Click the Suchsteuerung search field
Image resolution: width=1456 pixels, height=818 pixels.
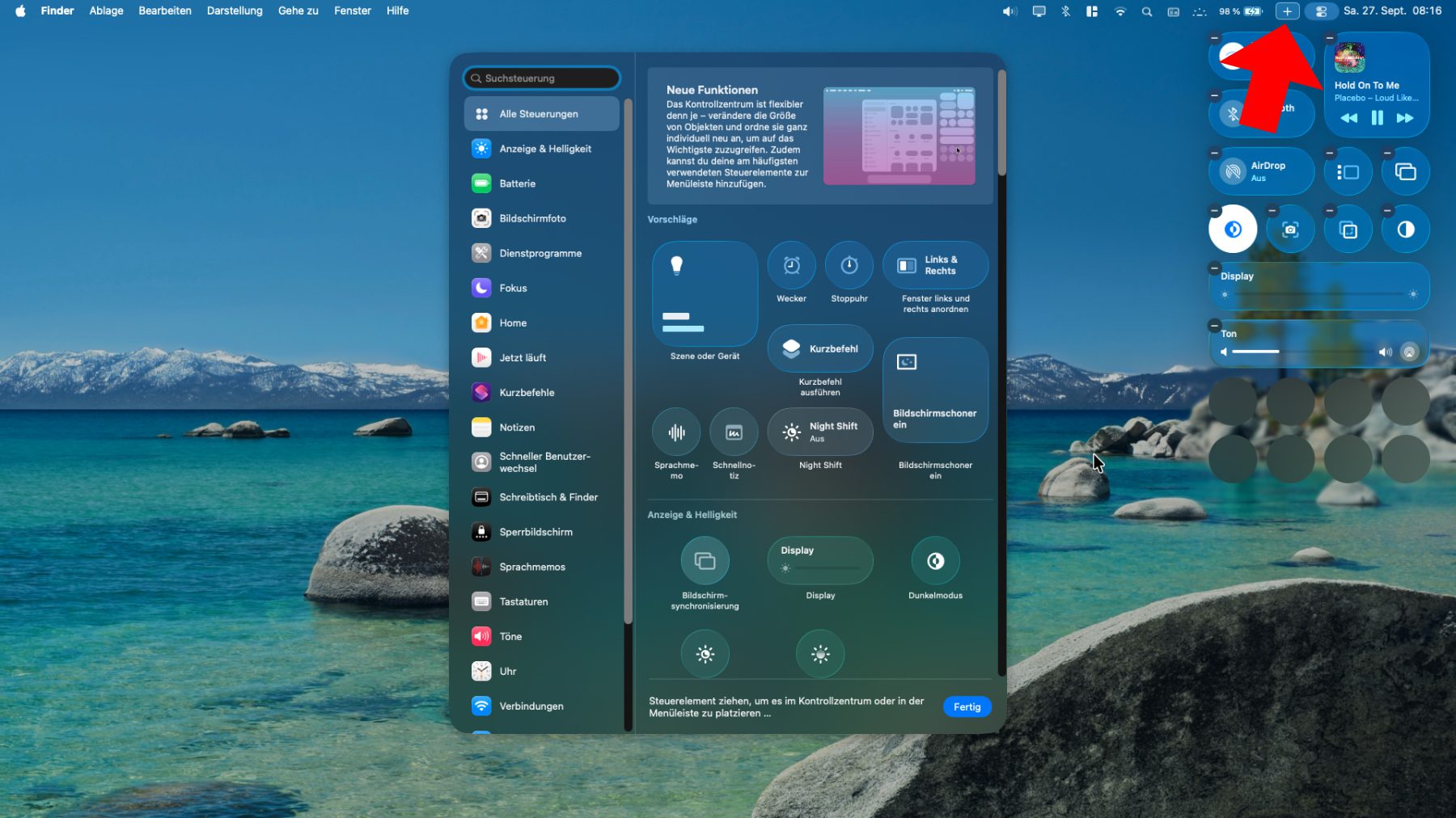pos(542,78)
